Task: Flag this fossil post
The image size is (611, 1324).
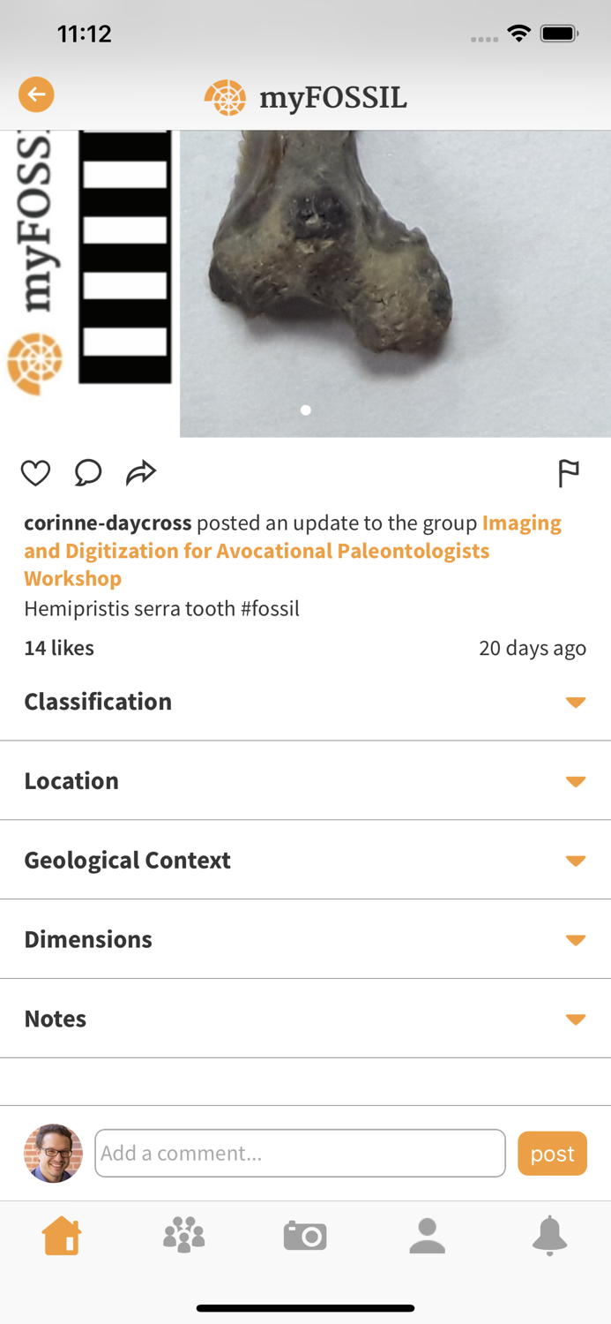Action: pos(569,473)
